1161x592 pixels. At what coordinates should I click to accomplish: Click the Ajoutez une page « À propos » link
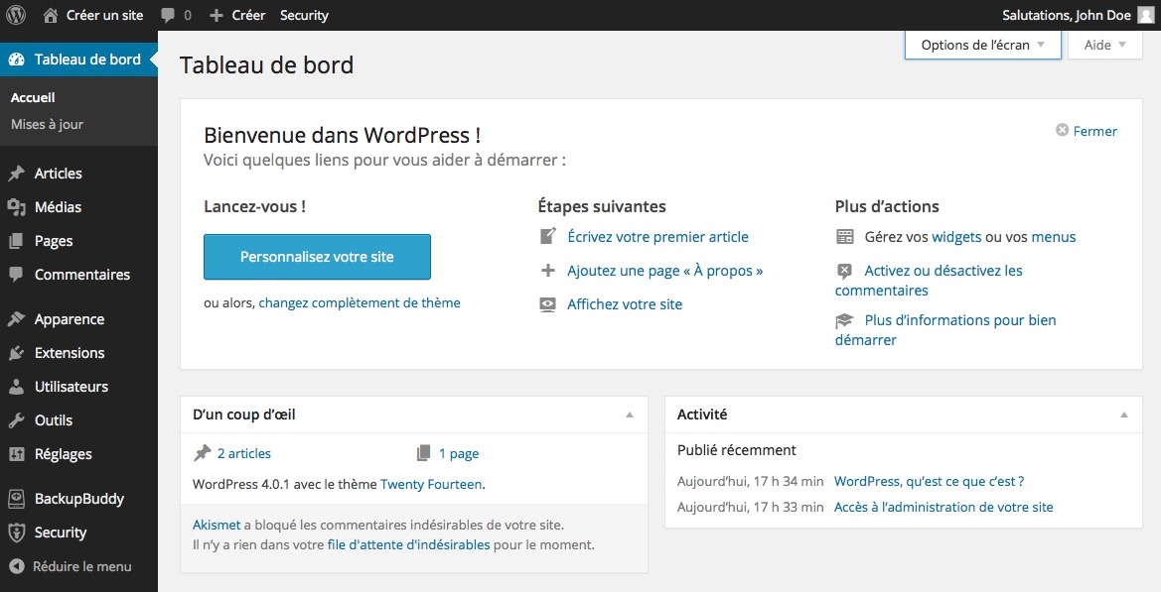(664, 271)
